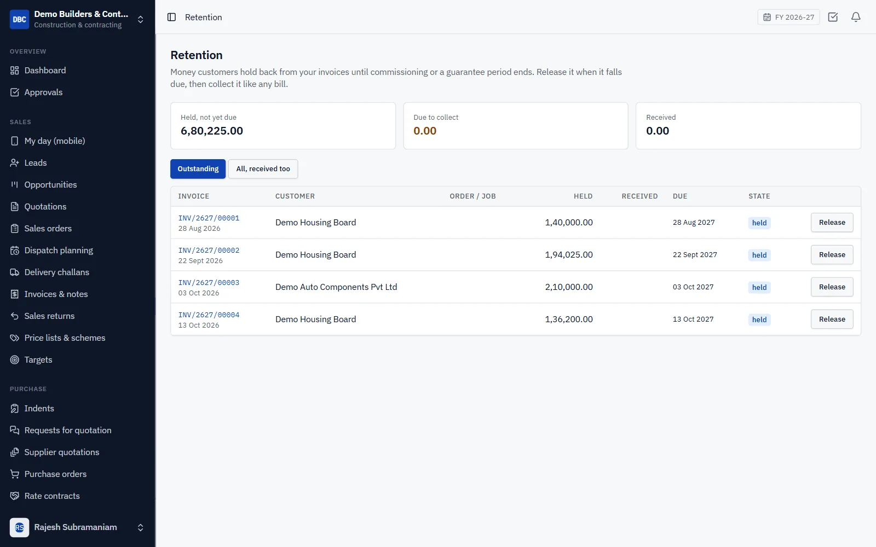Click the My day (mobile) phone icon

click(15, 141)
